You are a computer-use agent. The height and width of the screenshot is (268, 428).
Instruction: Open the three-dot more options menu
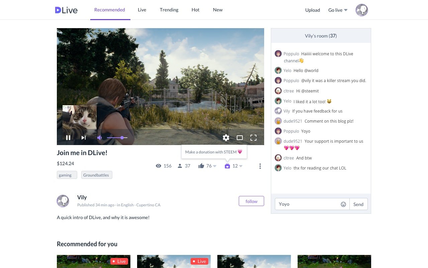tap(260, 165)
